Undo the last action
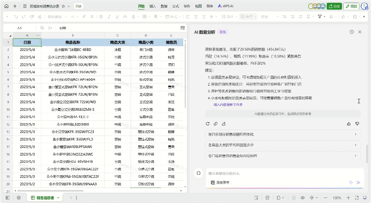The image size is (371, 203). pyautogui.click(x=16, y=17)
